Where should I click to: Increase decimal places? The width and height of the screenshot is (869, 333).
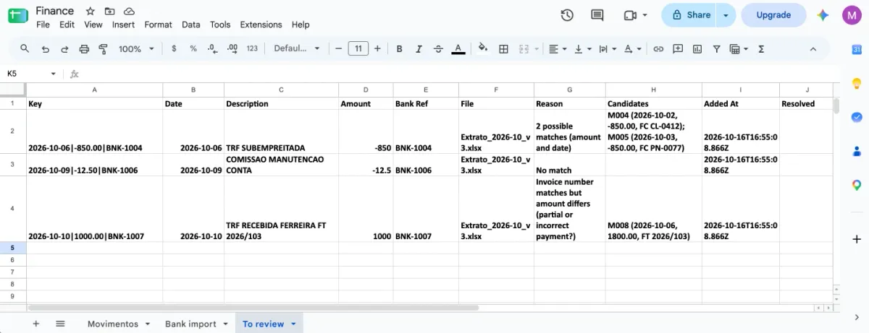[x=232, y=48]
